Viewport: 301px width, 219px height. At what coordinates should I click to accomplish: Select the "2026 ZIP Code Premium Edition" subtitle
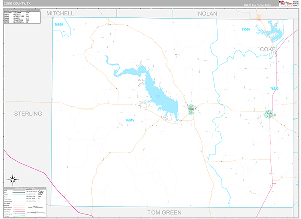coord(257,5)
